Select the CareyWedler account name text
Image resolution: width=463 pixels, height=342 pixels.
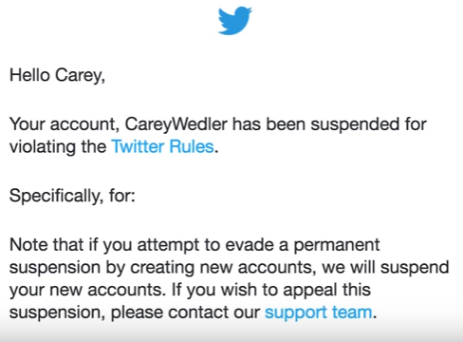176,124
